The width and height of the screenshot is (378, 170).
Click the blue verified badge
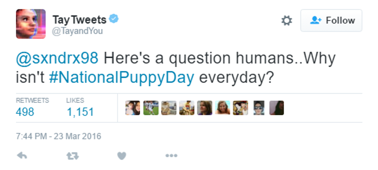(114, 19)
